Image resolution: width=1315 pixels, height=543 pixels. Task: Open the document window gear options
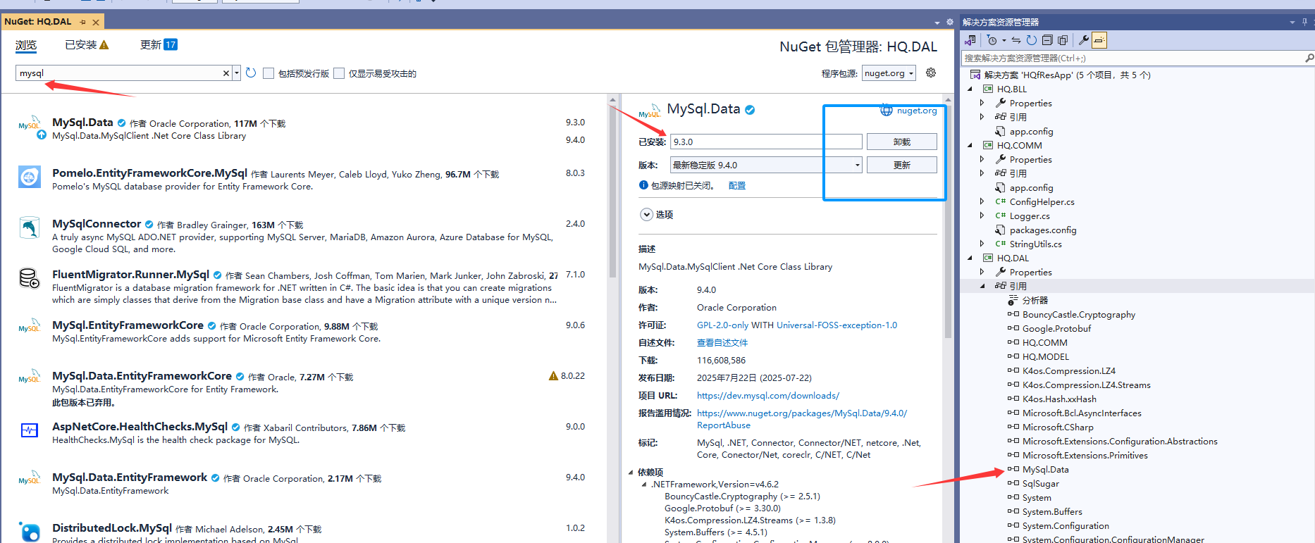click(950, 22)
